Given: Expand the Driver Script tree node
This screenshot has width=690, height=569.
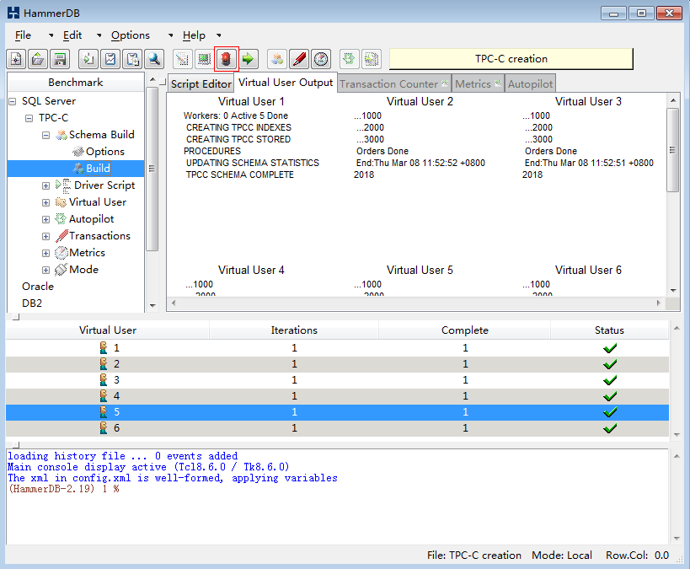Looking at the screenshot, I should 45,185.
